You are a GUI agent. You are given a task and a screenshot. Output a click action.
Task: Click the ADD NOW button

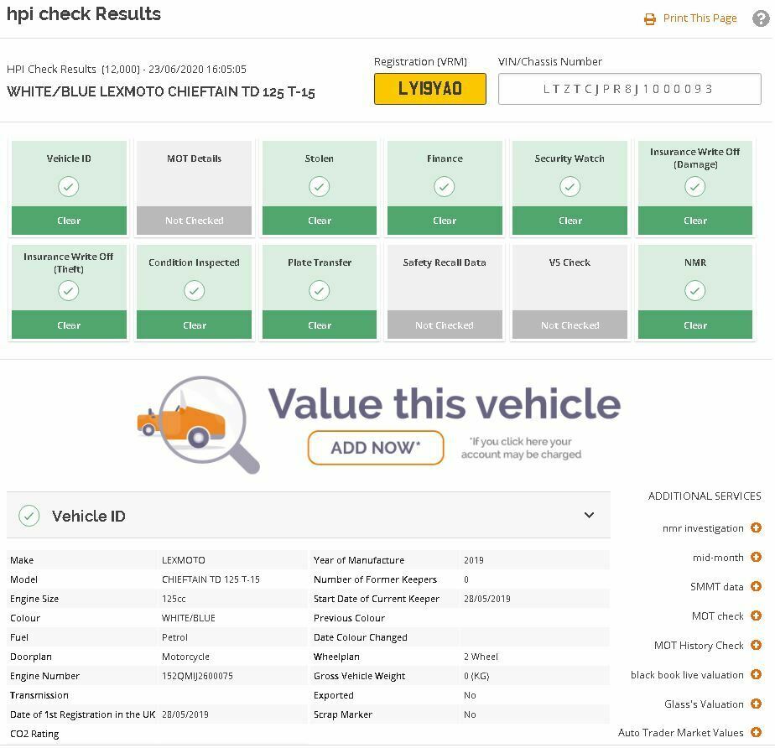pos(376,448)
